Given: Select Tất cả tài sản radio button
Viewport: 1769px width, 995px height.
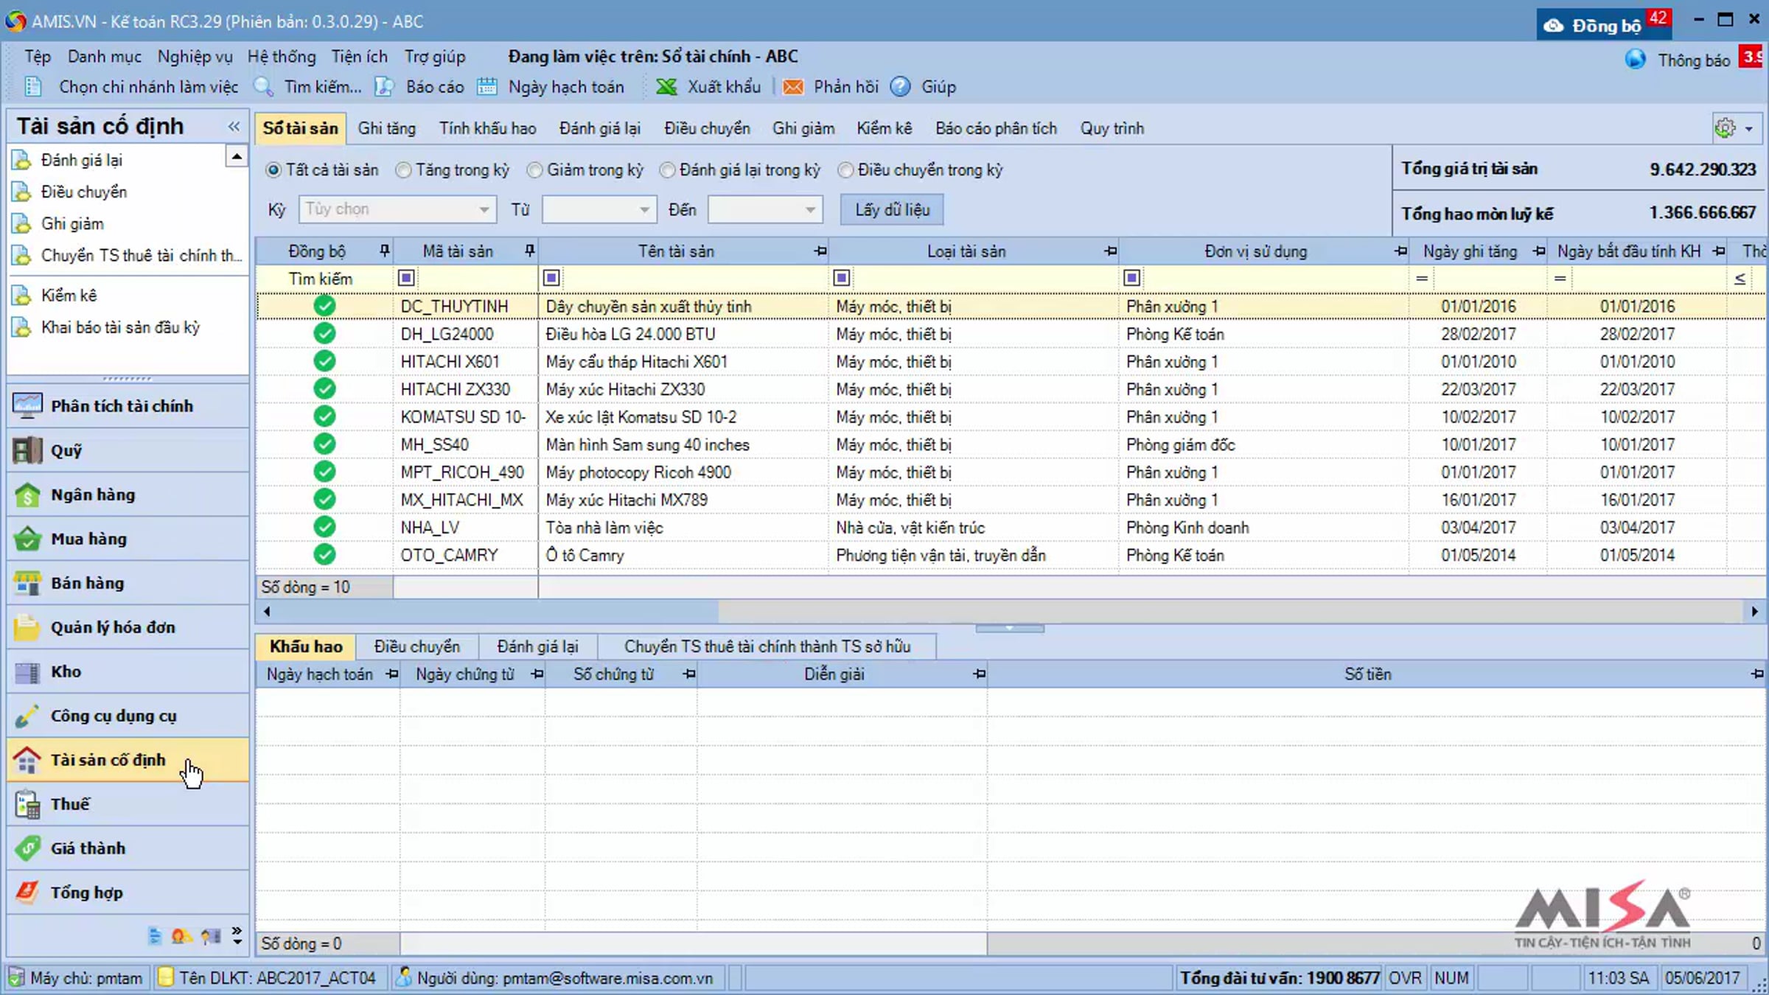Looking at the screenshot, I should (x=273, y=170).
